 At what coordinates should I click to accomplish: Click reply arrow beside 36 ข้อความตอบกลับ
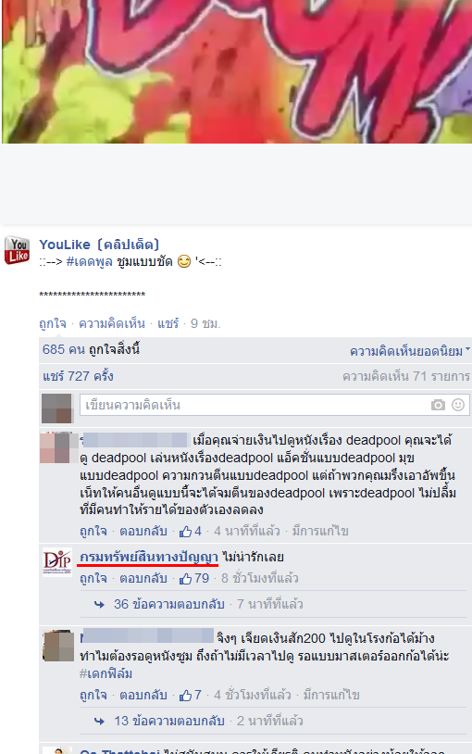coord(100,605)
